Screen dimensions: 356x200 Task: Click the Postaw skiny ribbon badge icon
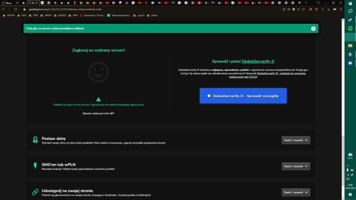pos(35,140)
